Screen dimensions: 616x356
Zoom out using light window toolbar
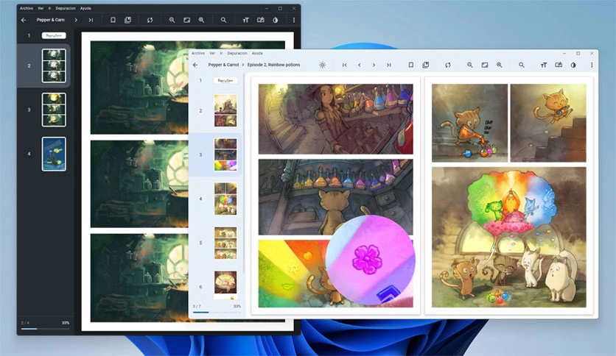[470, 65]
